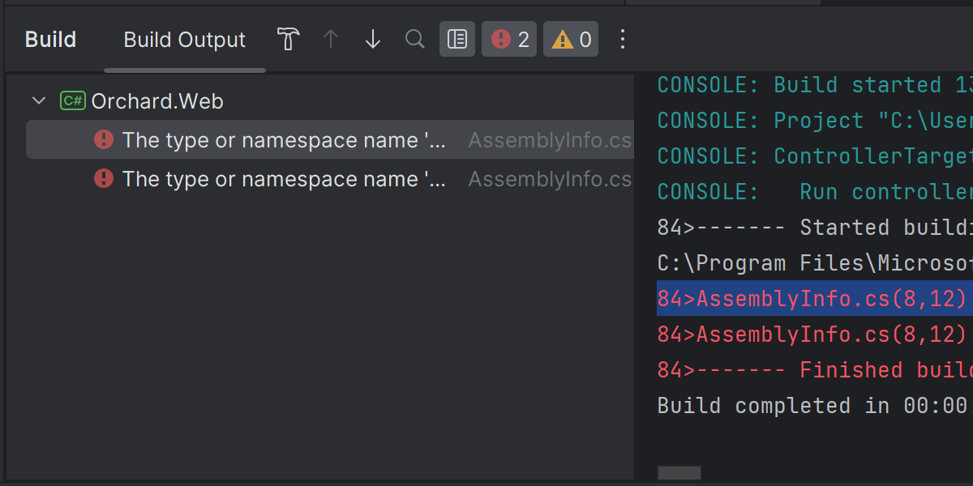Toggle the warnings filter showing 0
Image resolution: width=973 pixels, height=486 pixels.
click(571, 39)
